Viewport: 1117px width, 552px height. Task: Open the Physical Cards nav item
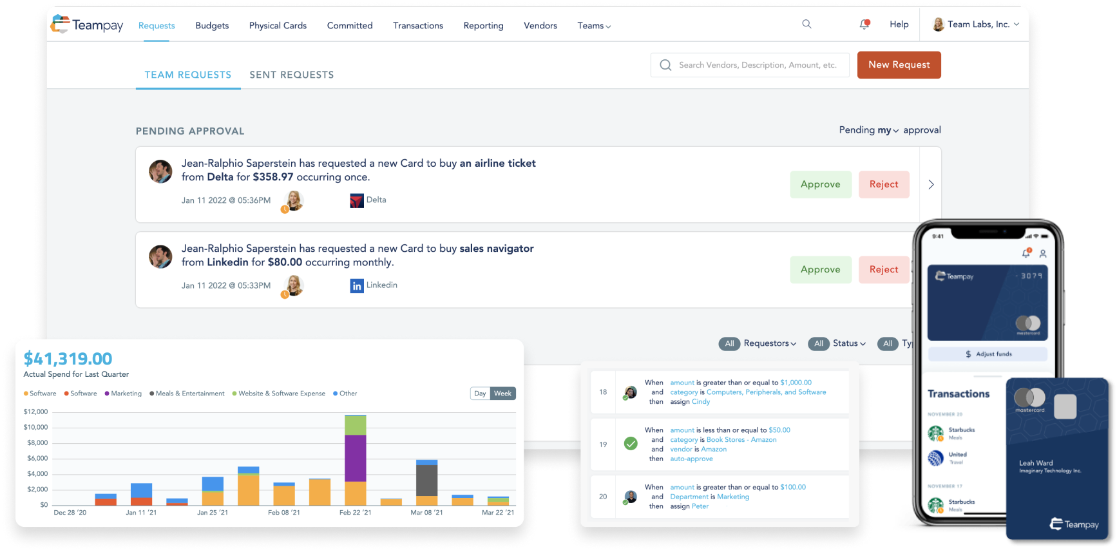click(278, 26)
